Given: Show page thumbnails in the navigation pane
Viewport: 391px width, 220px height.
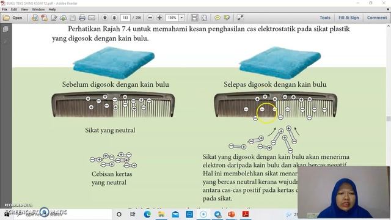Looking at the screenshot, I should (x=5, y=29).
